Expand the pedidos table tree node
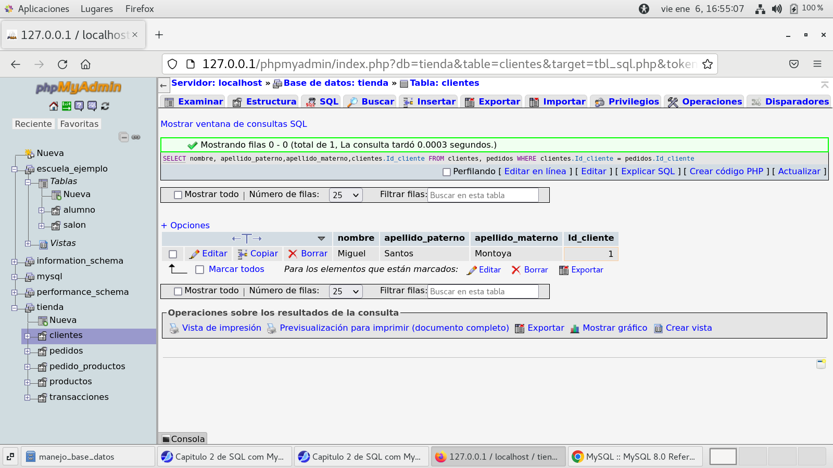Image resolution: width=833 pixels, height=468 pixels. 28,352
